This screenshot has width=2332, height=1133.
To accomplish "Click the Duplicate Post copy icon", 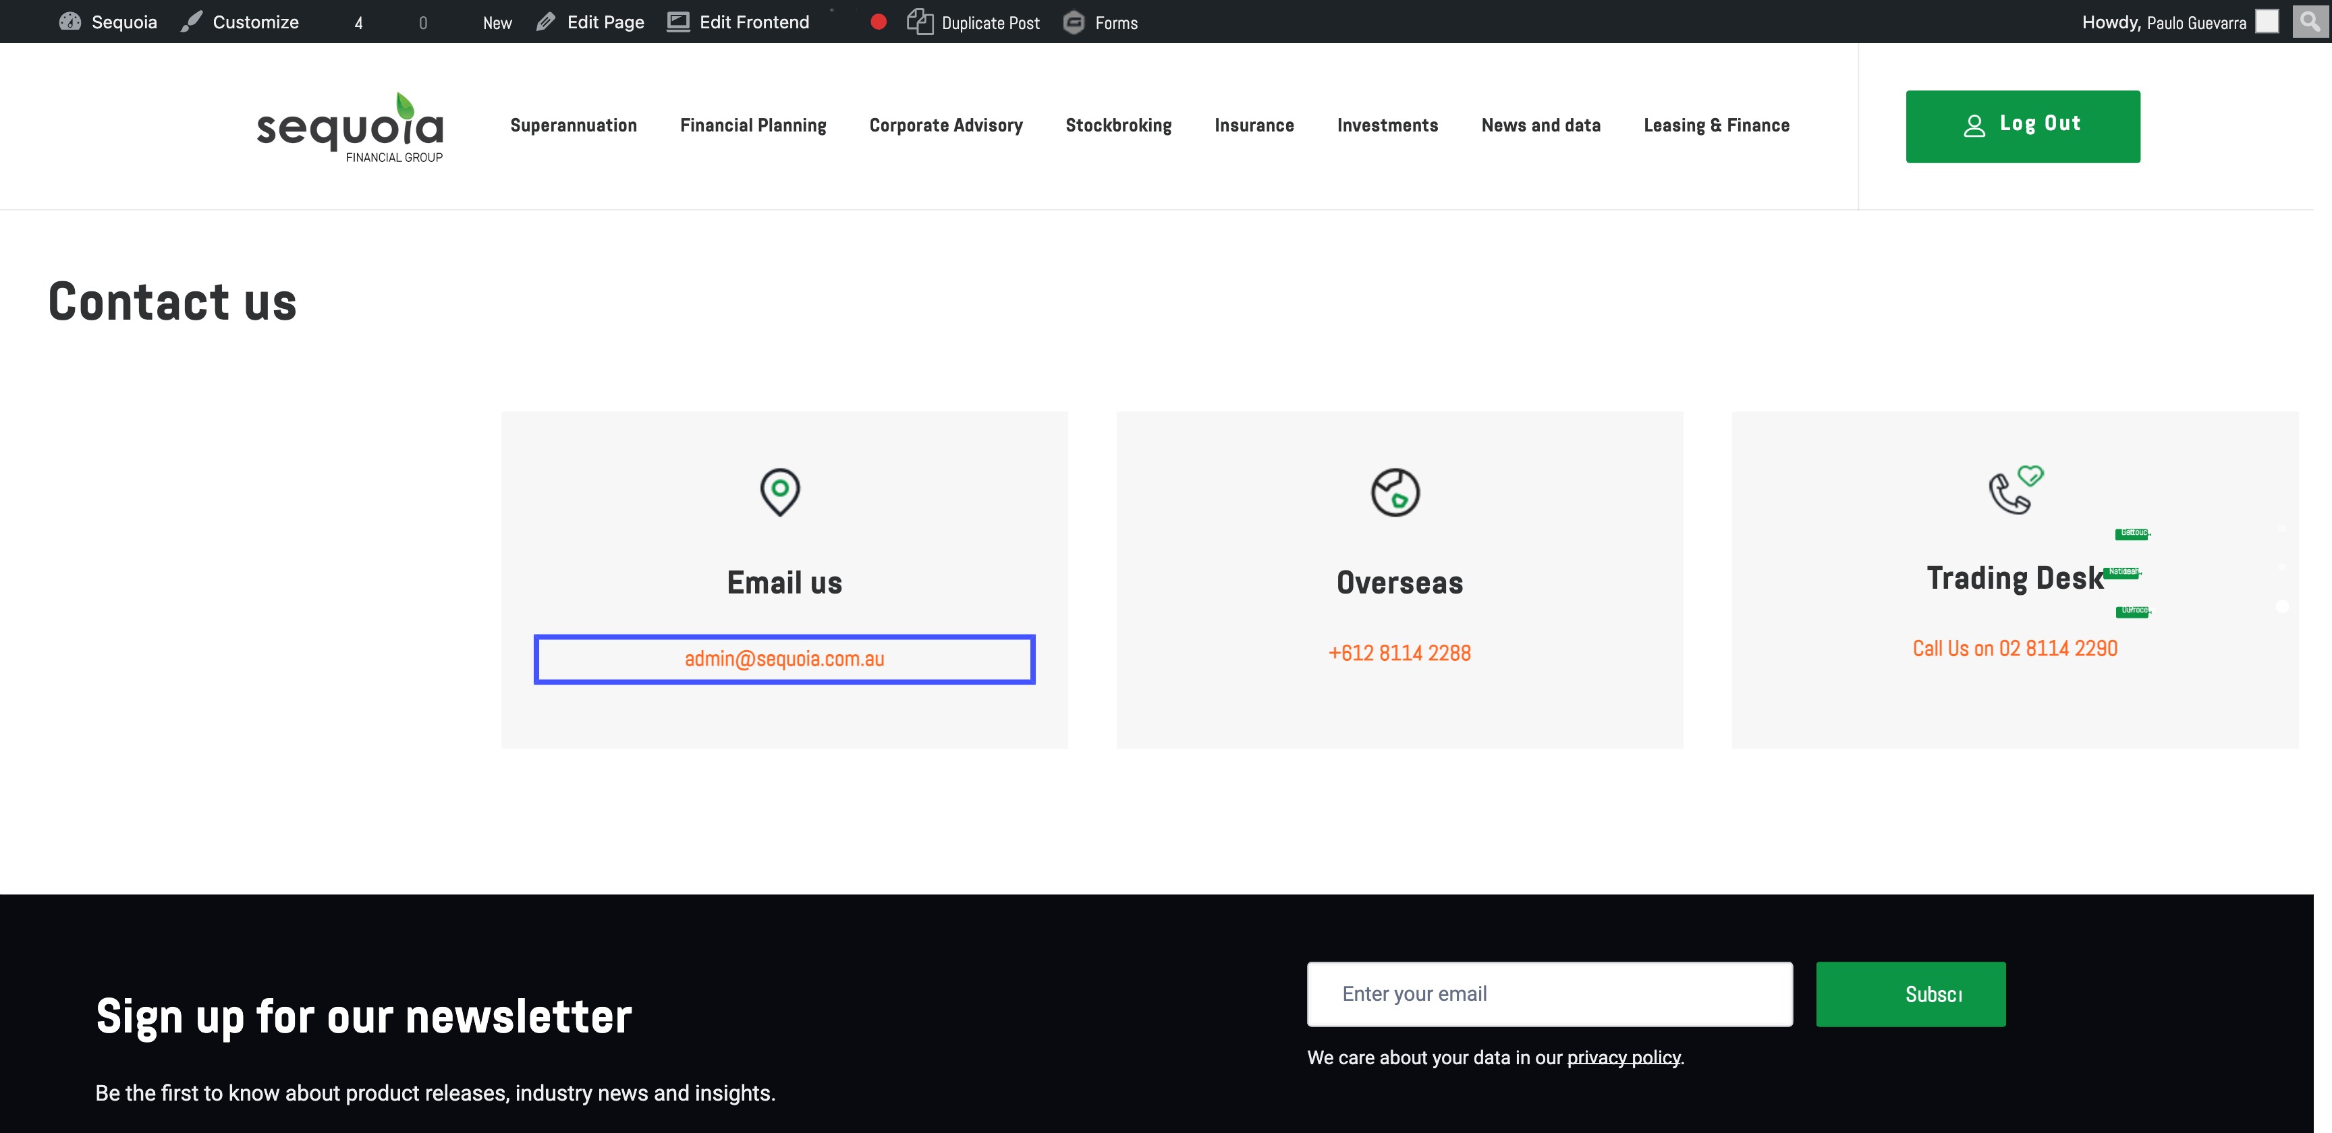I will (x=920, y=22).
